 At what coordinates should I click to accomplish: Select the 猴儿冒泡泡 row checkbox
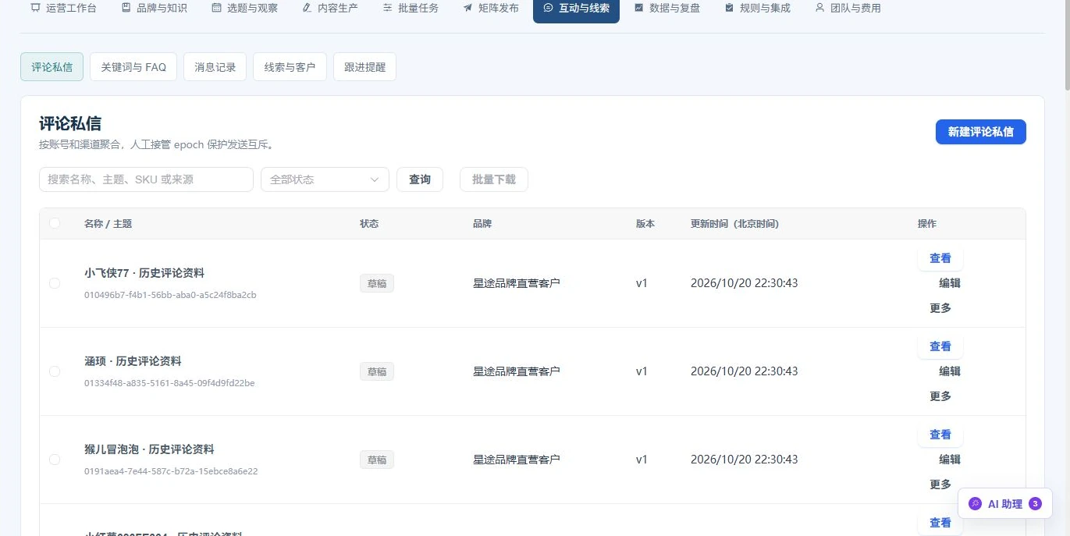55,460
